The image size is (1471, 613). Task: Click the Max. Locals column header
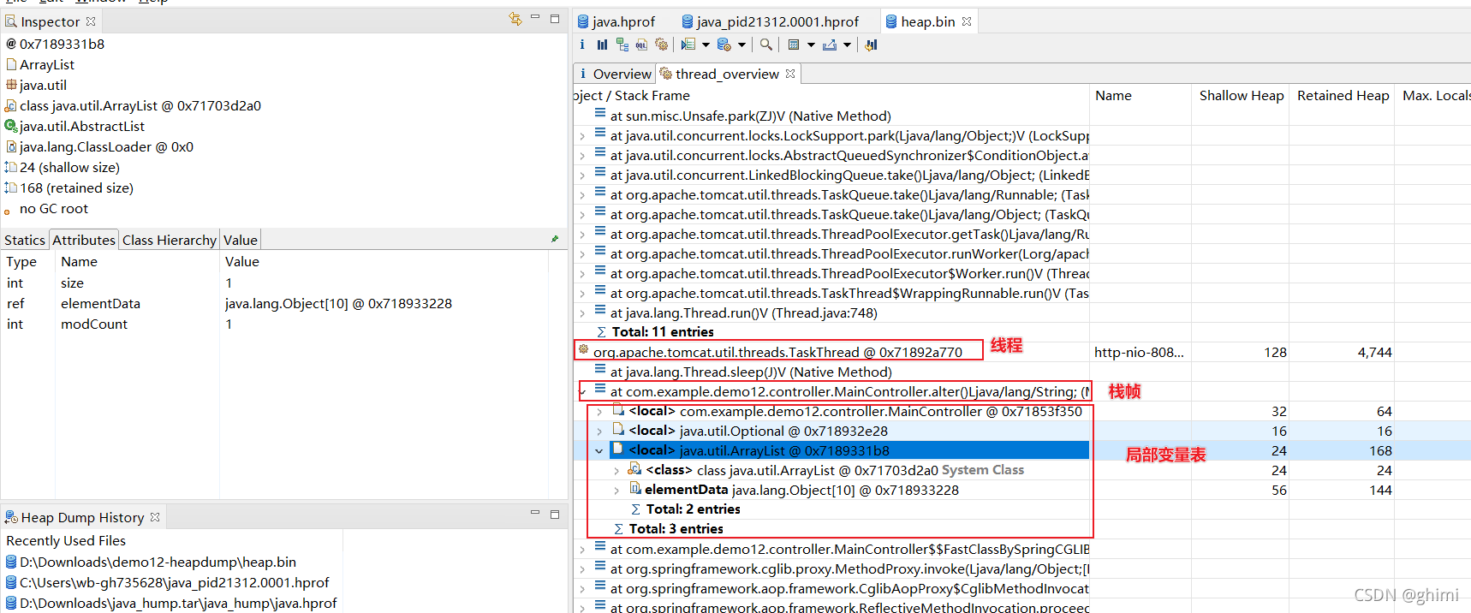pyautogui.click(x=1434, y=96)
